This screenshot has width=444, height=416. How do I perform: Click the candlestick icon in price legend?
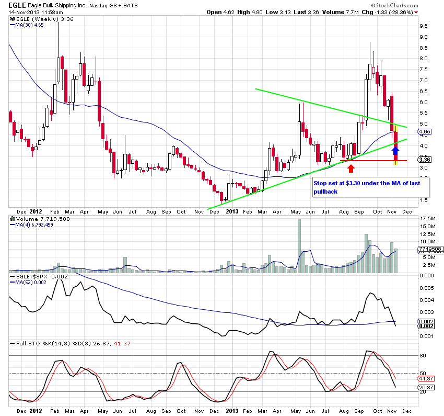point(12,19)
